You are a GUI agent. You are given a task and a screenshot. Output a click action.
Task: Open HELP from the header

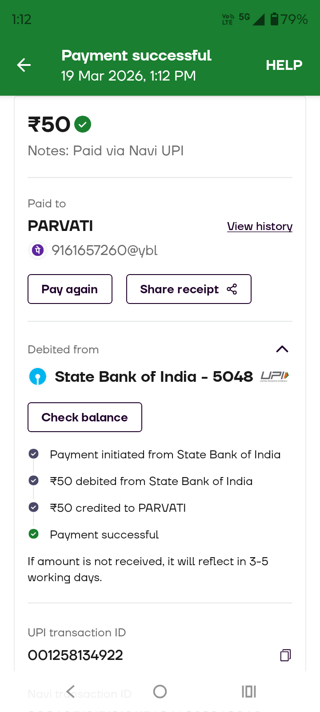[x=284, y=65]
